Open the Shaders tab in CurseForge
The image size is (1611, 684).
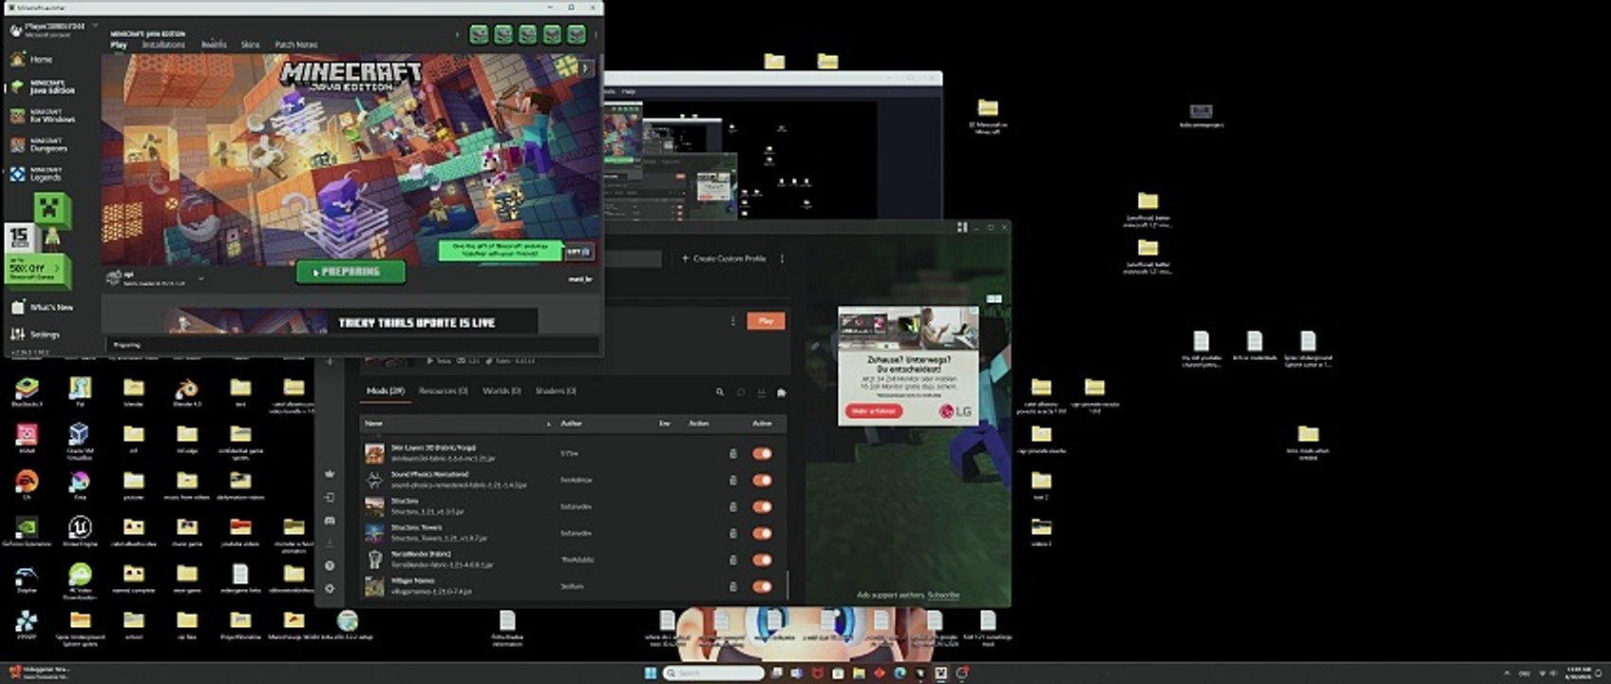coord(556,391)
